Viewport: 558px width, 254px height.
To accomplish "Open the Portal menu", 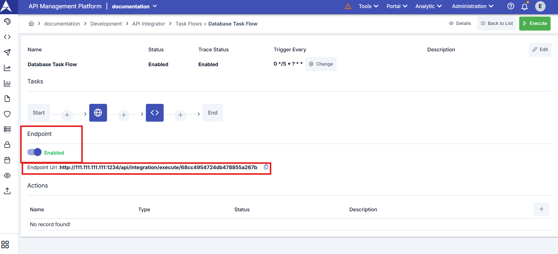I will [397, 6].
